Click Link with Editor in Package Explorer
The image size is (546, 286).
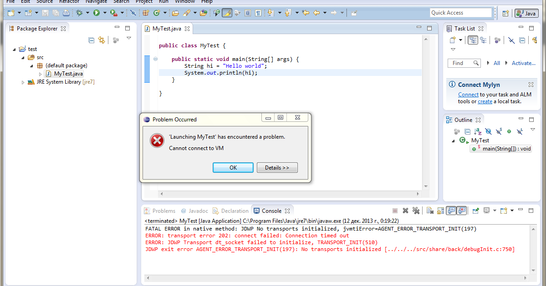[x=101, y=40]
